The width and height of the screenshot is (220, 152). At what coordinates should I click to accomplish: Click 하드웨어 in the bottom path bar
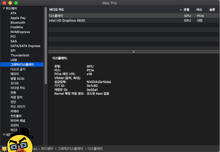point(47,149)
